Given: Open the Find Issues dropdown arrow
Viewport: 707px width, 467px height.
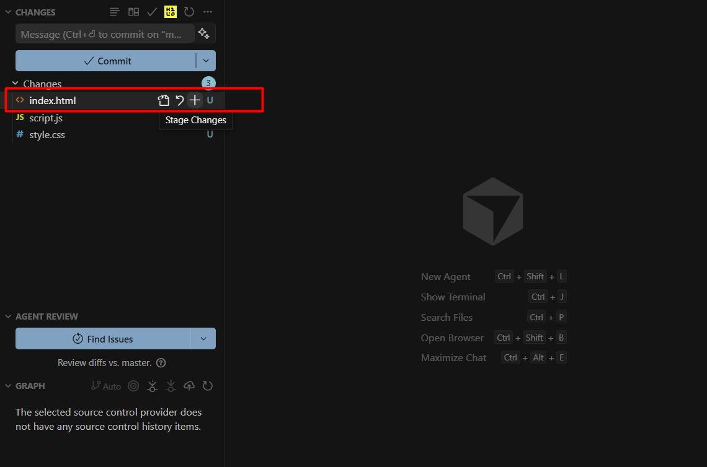Looking at the screenshot, I should pos(203,339).
